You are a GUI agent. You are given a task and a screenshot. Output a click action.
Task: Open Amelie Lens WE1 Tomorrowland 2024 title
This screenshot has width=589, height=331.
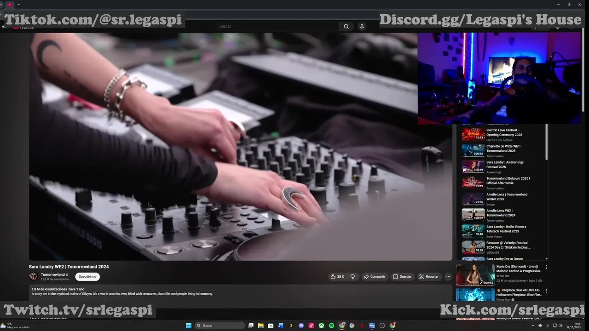pos(501,213)
